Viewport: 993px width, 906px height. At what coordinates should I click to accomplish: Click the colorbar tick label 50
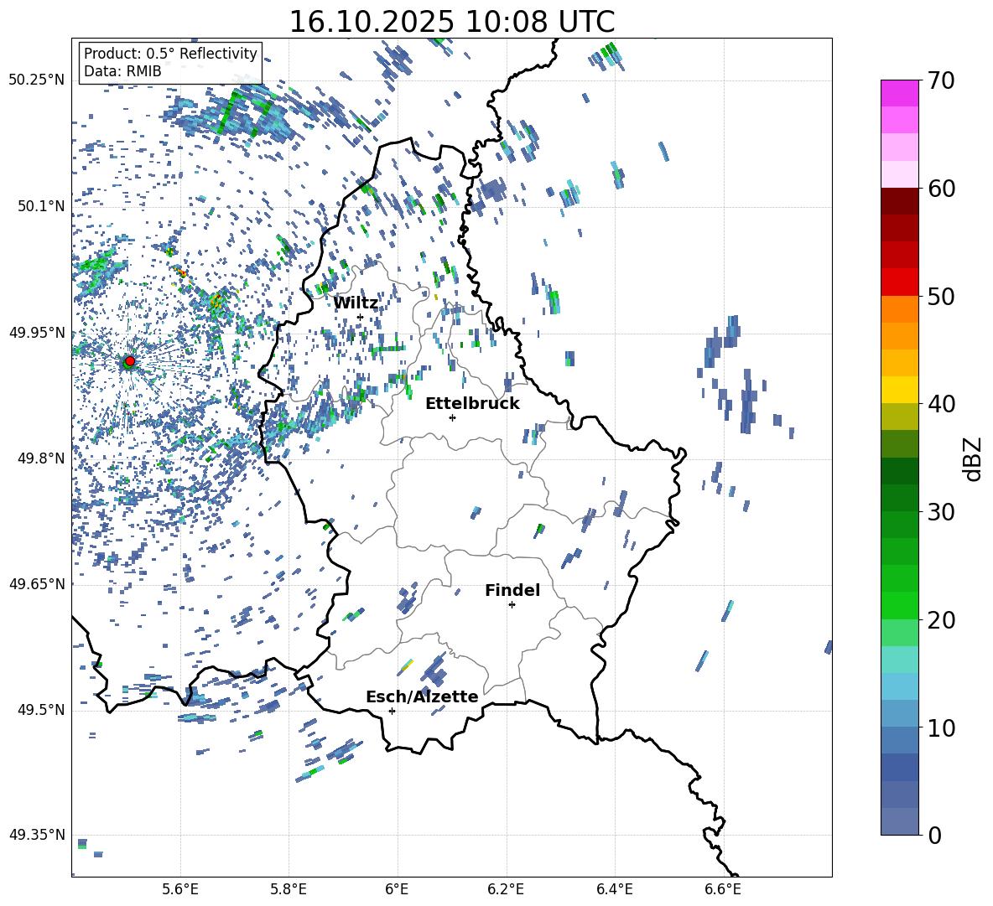[x=942, y=297]
